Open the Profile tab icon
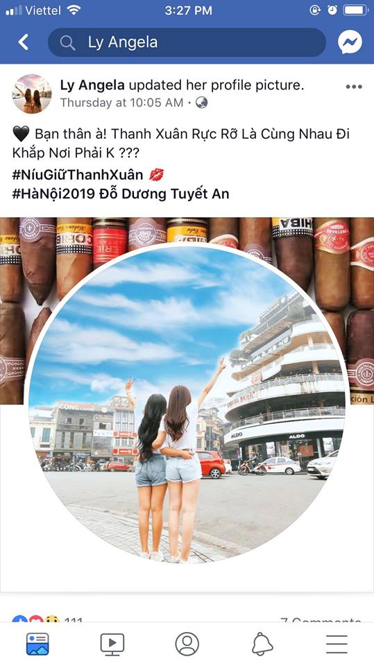Screen dimensions: 374x666 pos(187,644)
